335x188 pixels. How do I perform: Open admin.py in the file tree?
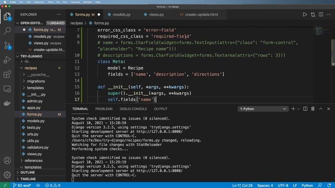pyautogui.click(x=40, y=101)
